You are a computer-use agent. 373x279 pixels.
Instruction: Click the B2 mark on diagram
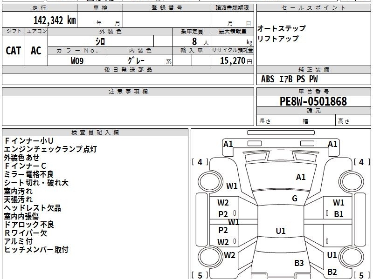tap(332, 272)
